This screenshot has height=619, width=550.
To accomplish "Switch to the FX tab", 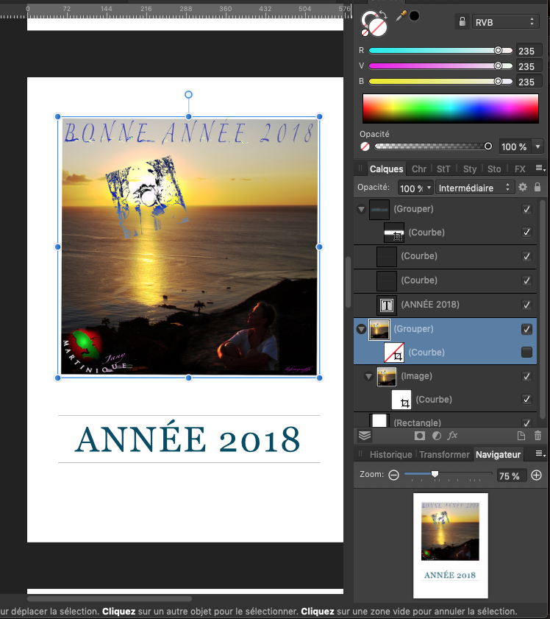I will tap(520, 169).
